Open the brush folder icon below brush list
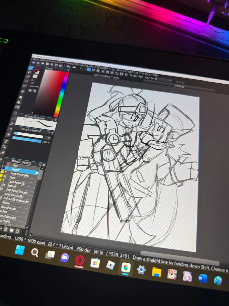Viewport: 229px width, 306px height. (x=11, y=230)
